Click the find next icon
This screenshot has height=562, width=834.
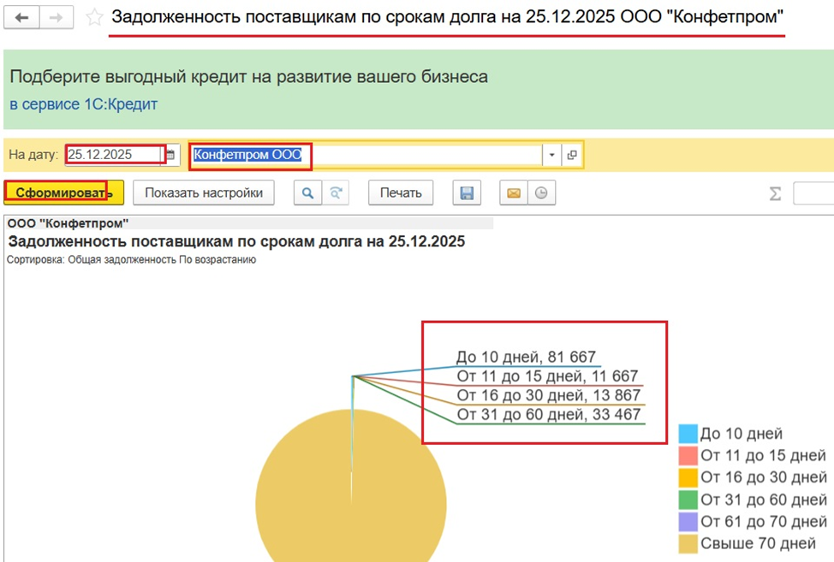[336, 192]
